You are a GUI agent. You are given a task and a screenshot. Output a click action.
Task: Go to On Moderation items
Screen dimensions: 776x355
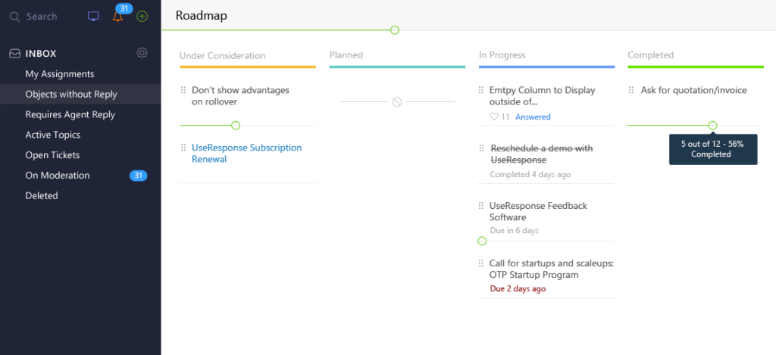(x=58, y=176)
